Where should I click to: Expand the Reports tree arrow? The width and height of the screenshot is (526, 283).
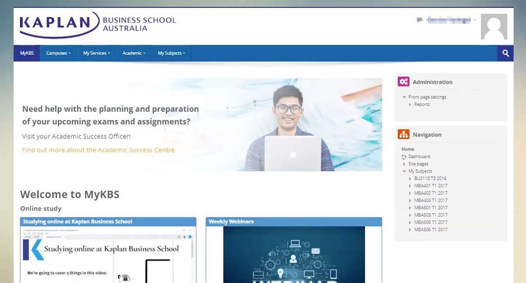click(x=410, y=105)
